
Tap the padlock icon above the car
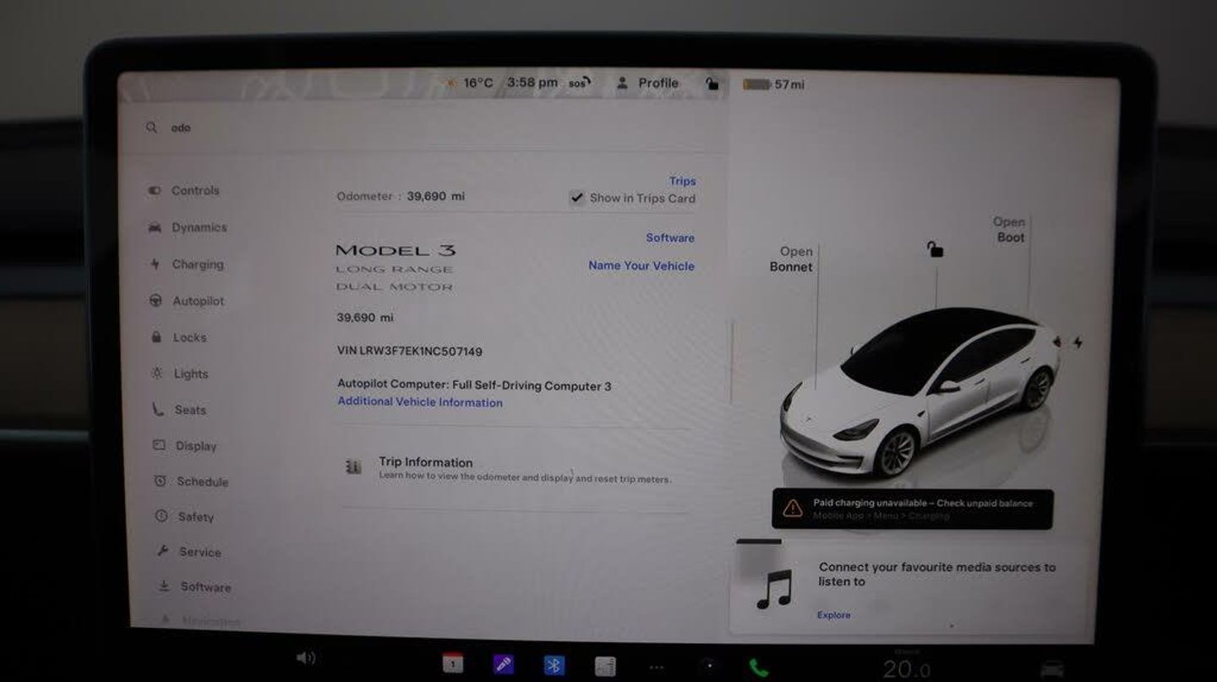(x=935, y=249)
